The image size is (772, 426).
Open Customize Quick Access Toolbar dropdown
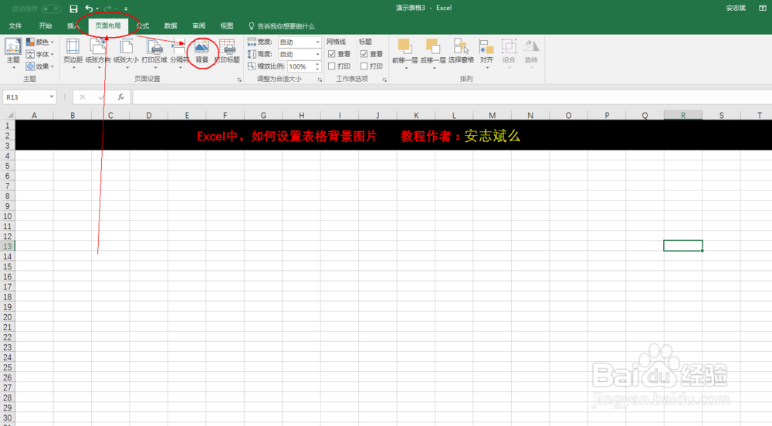pyautogui.click(x=126, y=8)
